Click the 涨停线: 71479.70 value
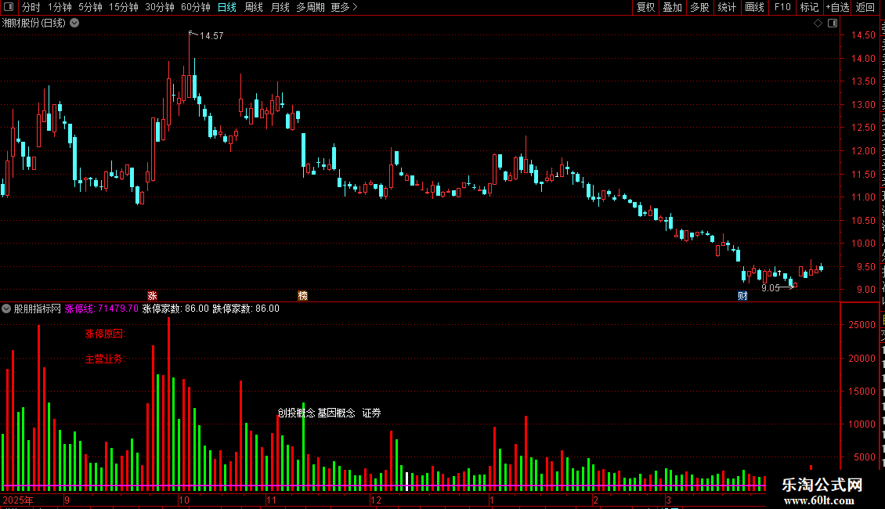 (102, 309)
